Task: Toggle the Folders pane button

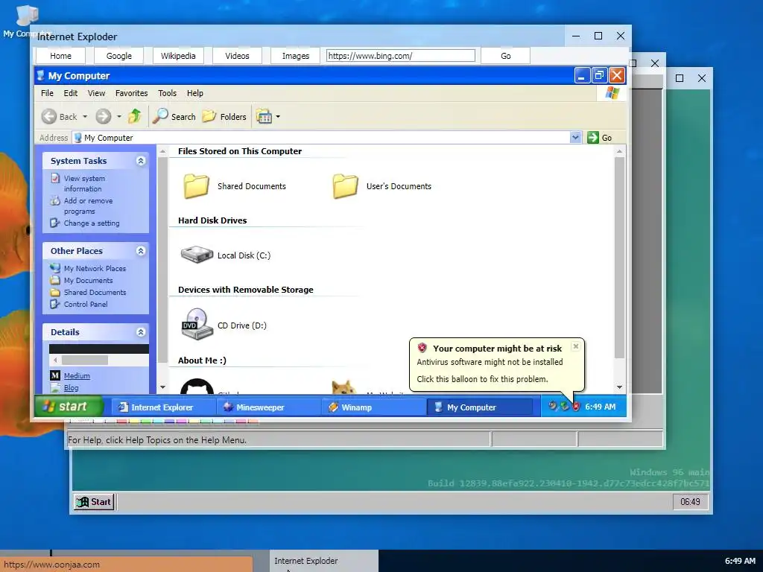Action: (224, 116)
